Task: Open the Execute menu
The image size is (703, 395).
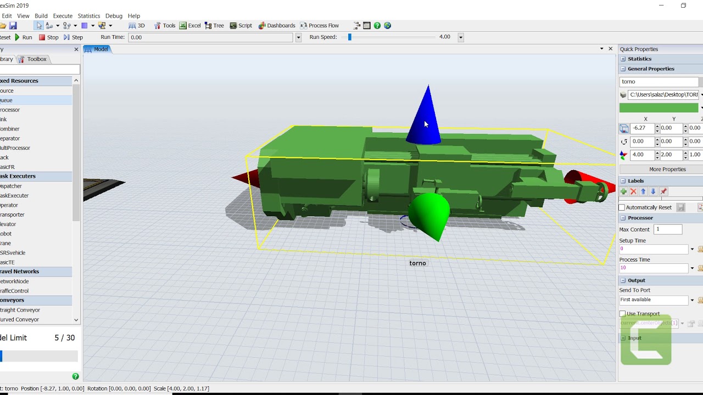Action: pos(63,16)
